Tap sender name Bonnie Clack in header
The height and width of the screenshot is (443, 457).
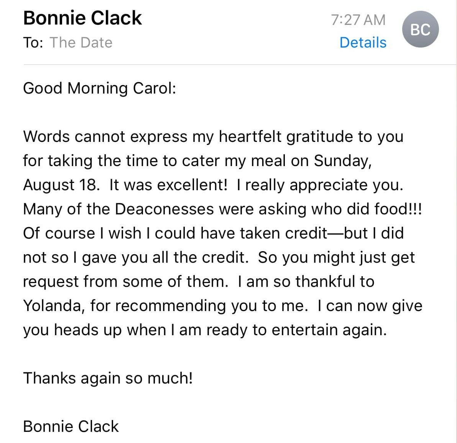click(x=82, y=18)
